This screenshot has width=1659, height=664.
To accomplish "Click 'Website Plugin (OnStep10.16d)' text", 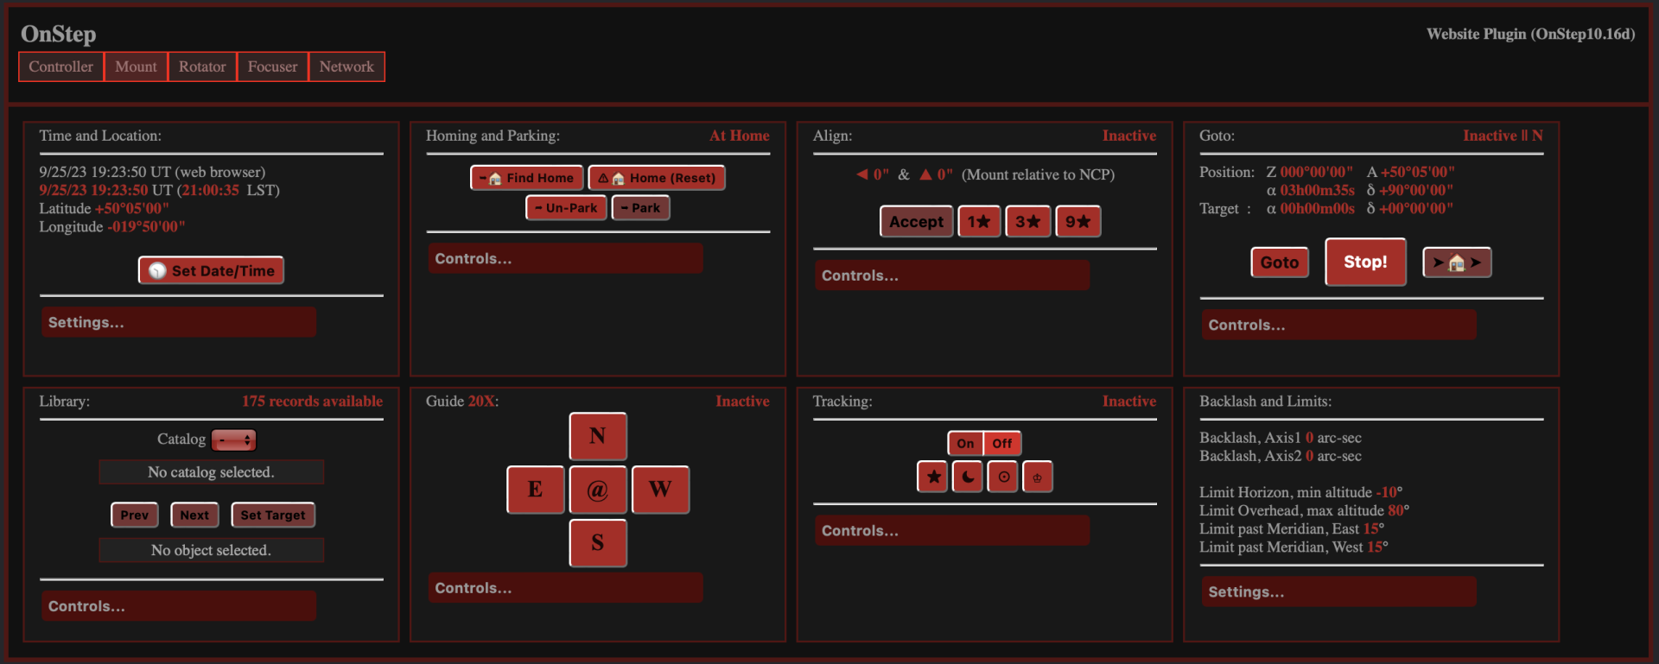I will (x=1530, y=34).
